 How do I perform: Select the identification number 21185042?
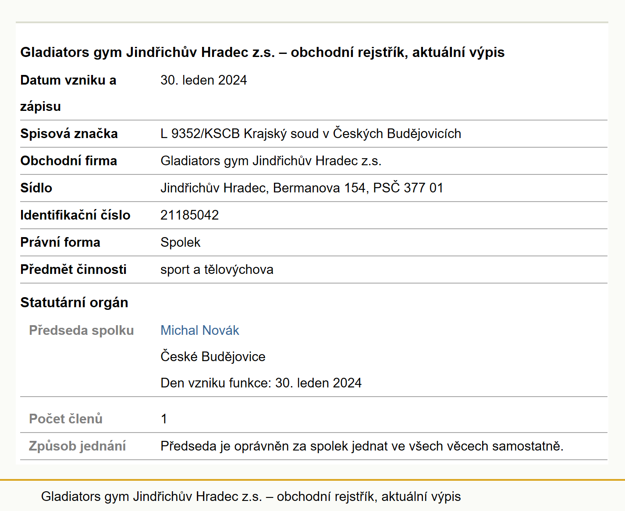click(189, 215)
